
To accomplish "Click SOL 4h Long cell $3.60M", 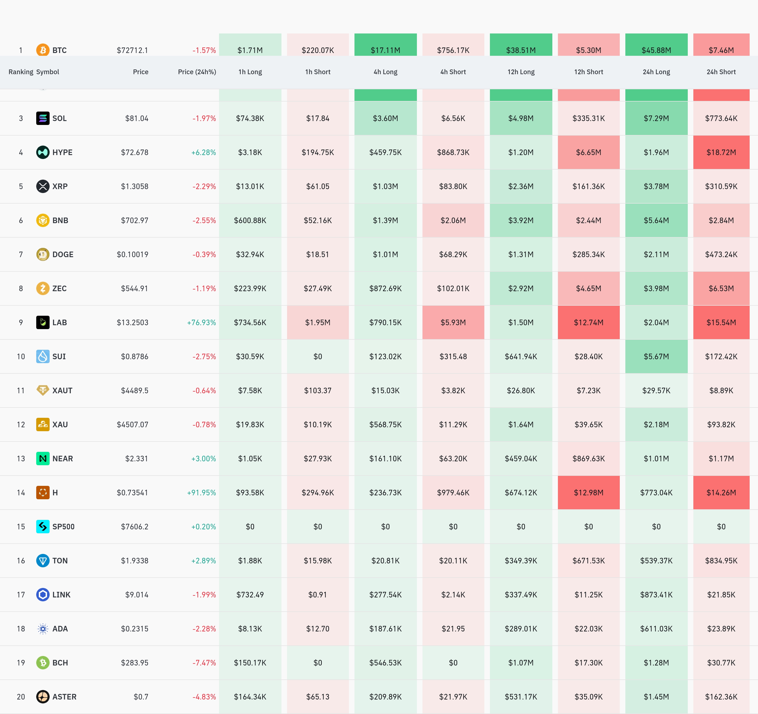I will click(x=385, y=118).
